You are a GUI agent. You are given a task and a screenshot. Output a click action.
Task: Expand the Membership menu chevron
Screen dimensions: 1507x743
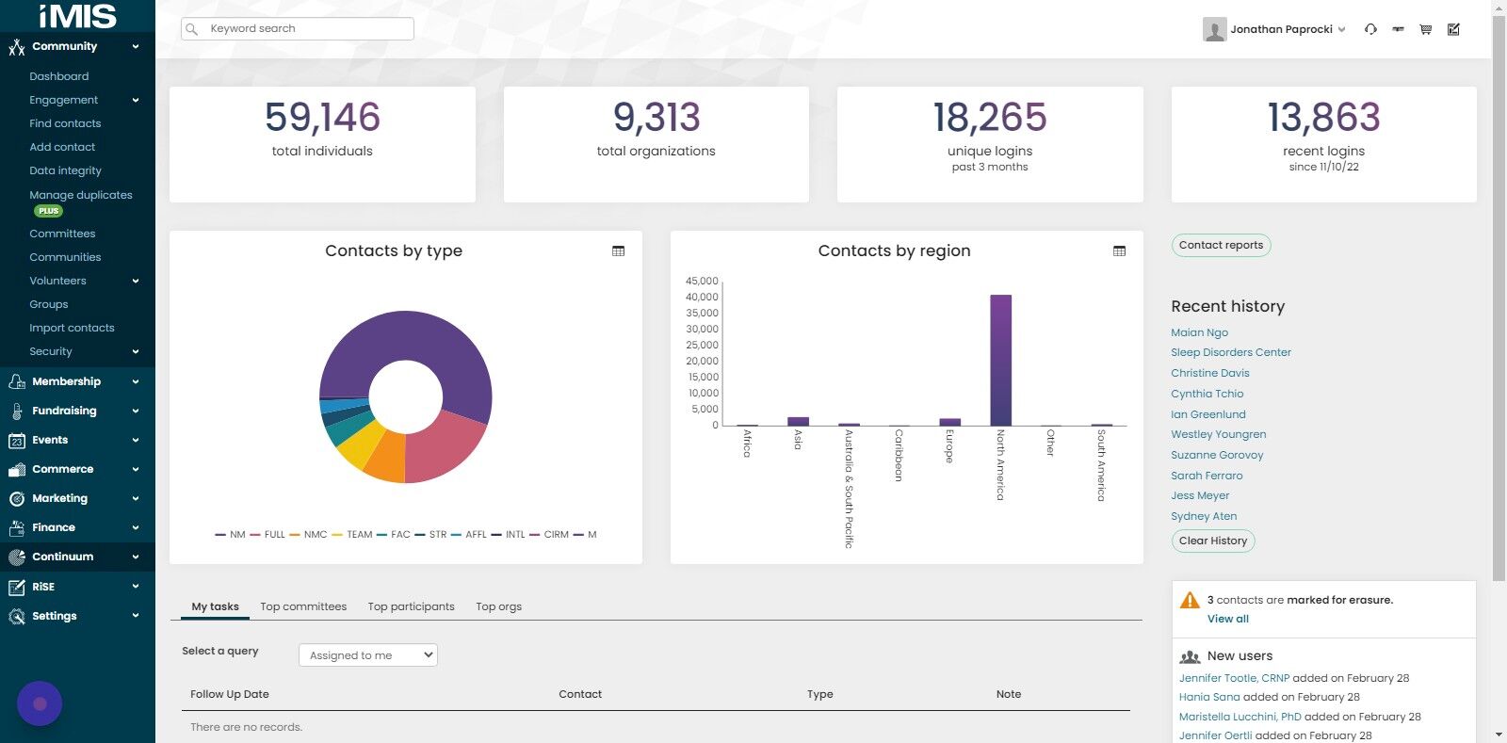click(x=136, y=381)
